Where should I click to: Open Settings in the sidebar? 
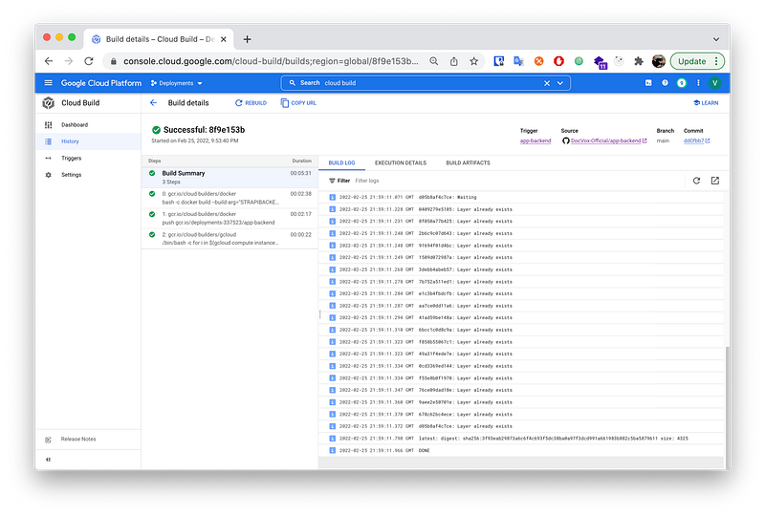(88, 175)
